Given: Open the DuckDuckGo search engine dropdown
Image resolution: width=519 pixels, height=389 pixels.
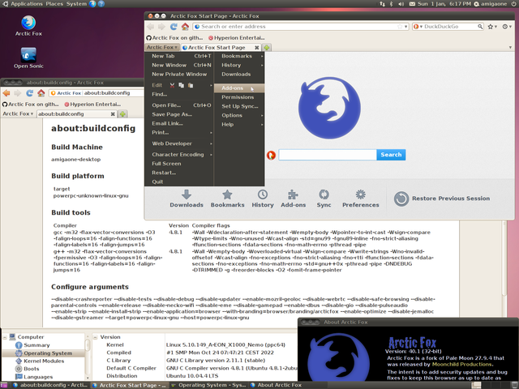Looking at the screenshot, I should [418, 27].
